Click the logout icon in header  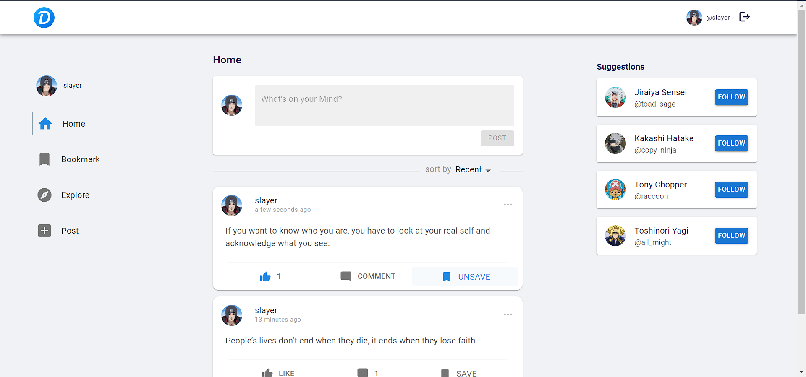[744, 17]
